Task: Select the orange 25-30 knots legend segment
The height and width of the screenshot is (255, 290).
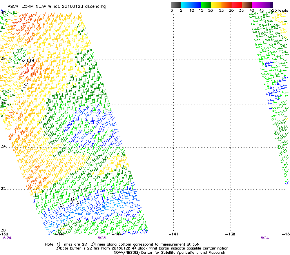Action: tap(227, 5)
